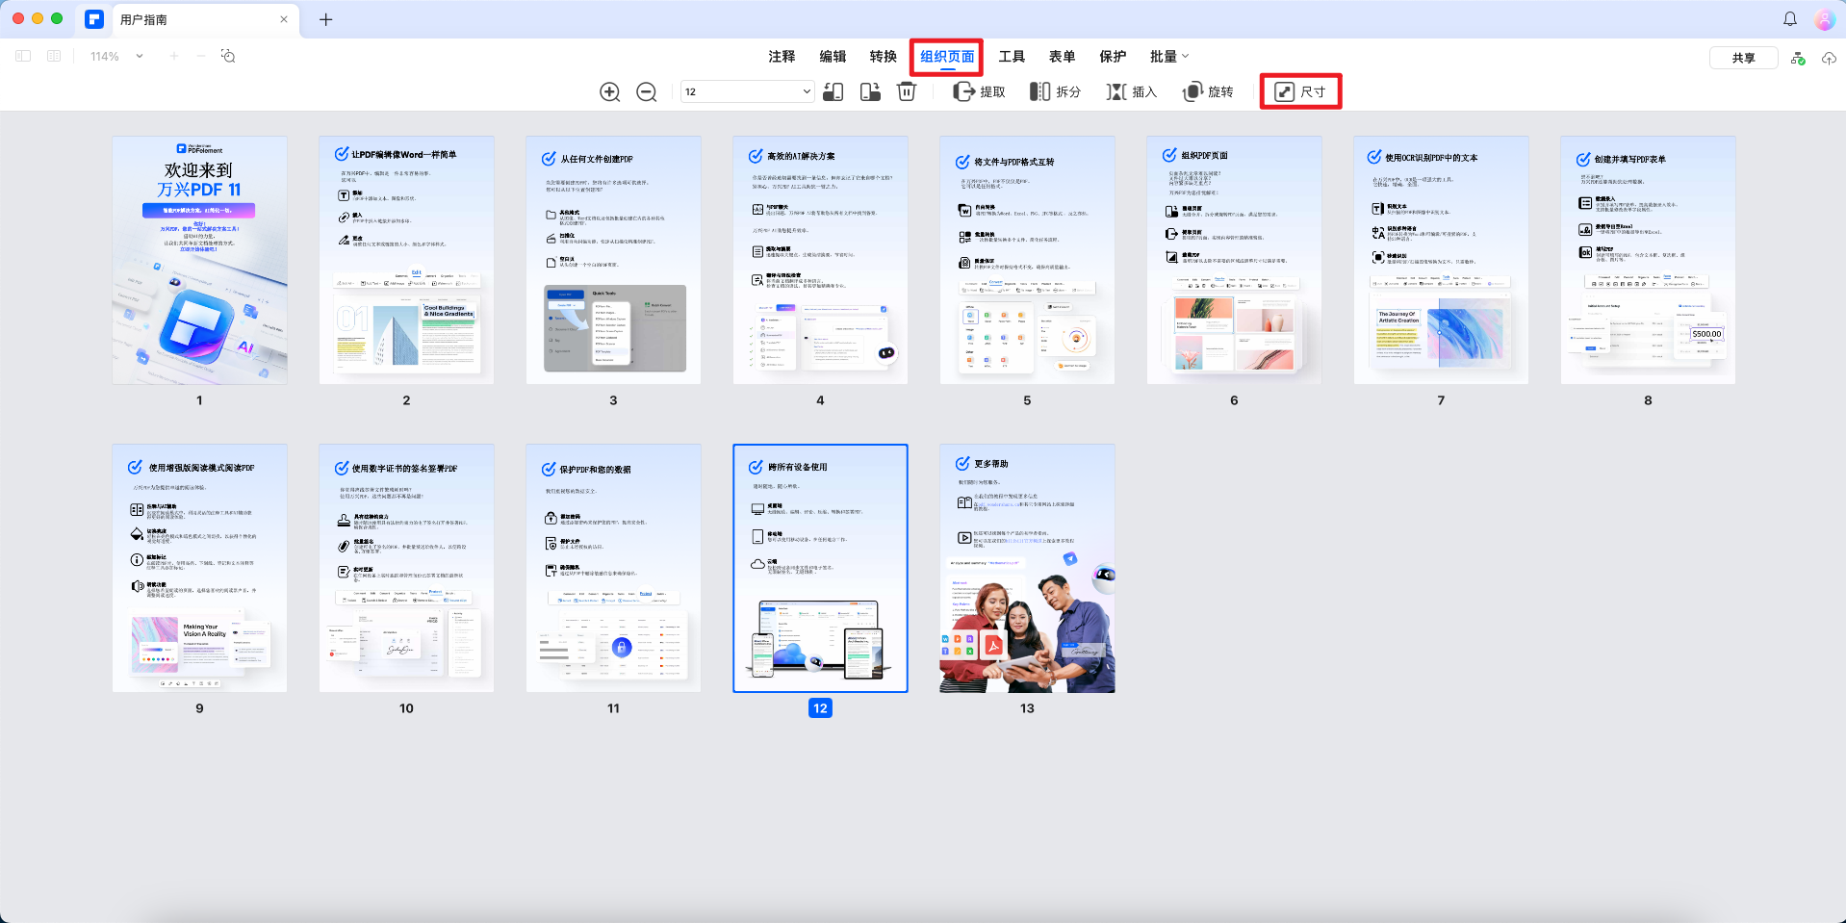The image size is (1846, 923).
Task: Open a new tab with the plus button
Action: pos(325,19)
